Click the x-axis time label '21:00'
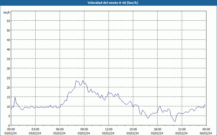The width and height of the screenshot is (217, 136). pos(182,129)
